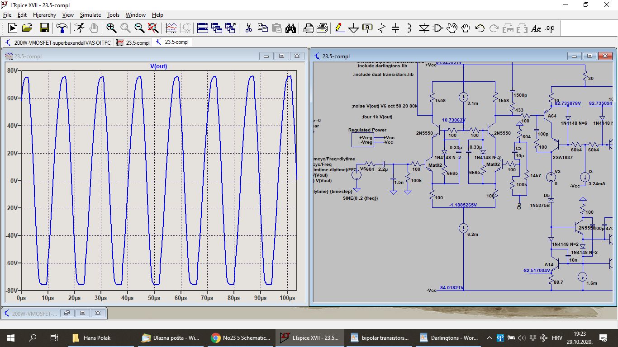Click the Autorange plot icon

tap(171, 28)
